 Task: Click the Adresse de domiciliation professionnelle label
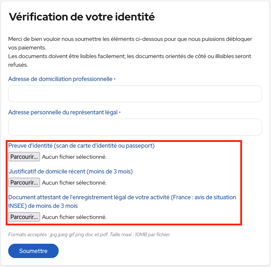pyautogui.click(x=60, y=79)
